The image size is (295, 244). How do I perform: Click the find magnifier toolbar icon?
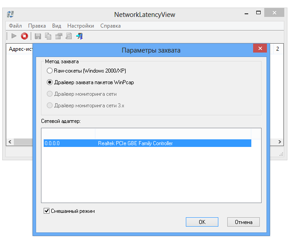tap(69, 36)
